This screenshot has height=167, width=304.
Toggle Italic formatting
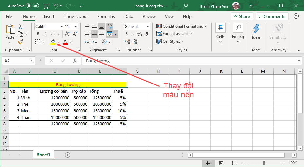45,34
